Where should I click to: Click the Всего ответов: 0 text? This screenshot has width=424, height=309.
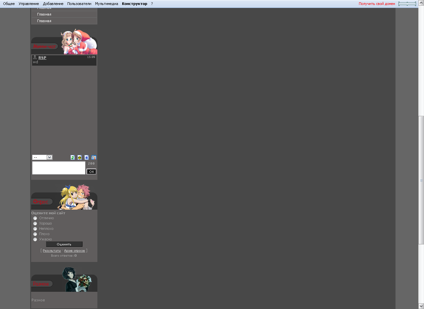[x=64, y=256]
